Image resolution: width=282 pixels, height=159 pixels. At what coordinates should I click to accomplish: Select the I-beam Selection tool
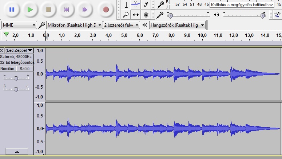pos(126,5)
